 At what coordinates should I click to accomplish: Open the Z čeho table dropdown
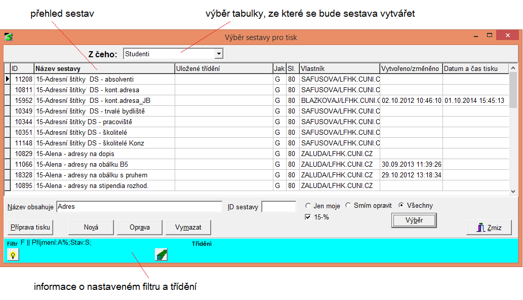[x=219, y=54]
